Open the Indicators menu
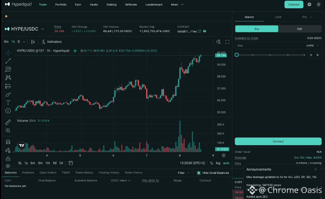The height and width of the screenshot is (199, 325). click(52, 42)
